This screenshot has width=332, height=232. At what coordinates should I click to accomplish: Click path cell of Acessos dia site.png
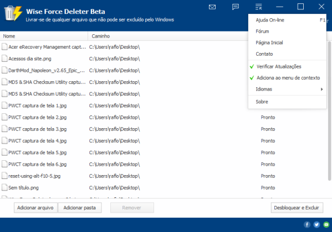[114, 59]
